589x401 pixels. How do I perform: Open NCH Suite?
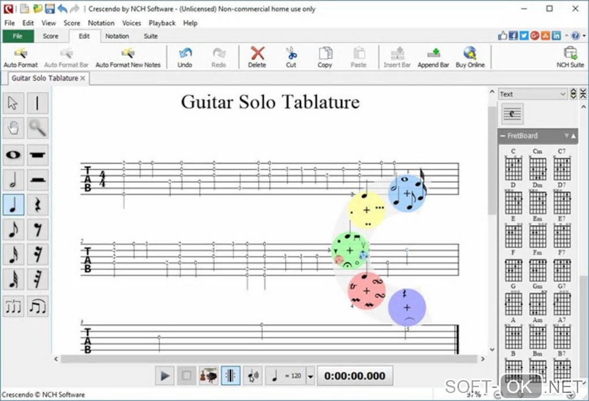point(570,58)
